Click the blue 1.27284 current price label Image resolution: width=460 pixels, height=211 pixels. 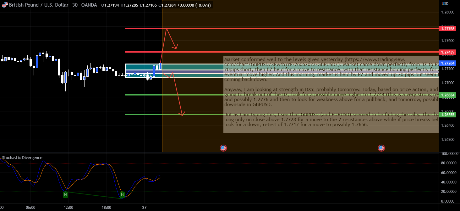[448, 63]
